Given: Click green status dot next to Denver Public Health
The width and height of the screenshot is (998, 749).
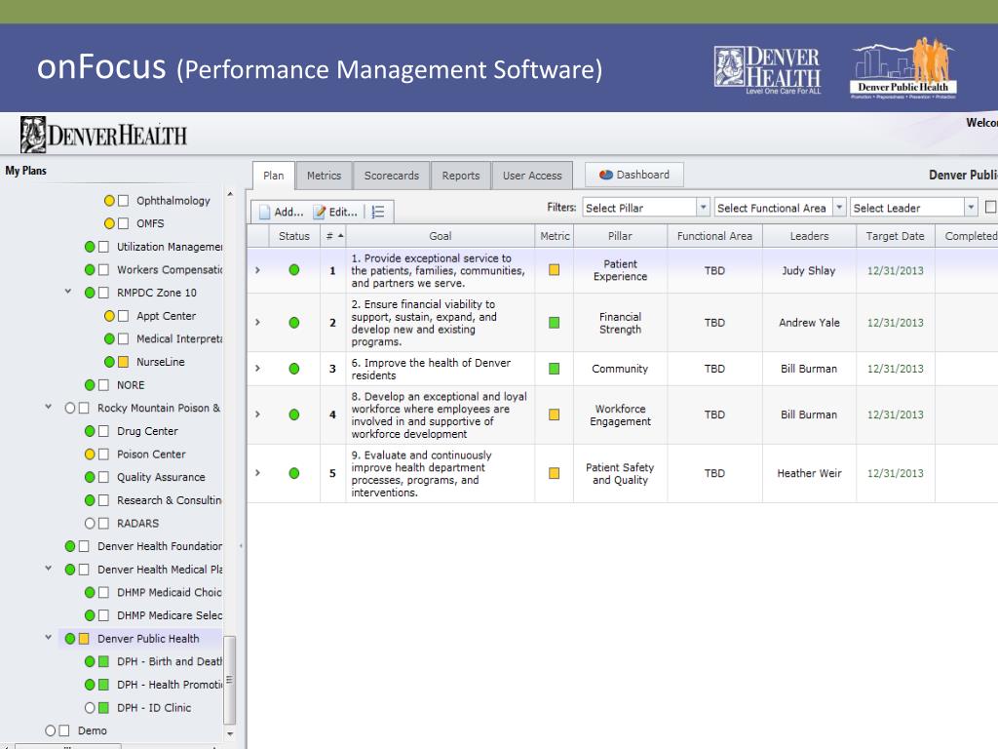Looking at the screenshot, I should click(70, 639).
